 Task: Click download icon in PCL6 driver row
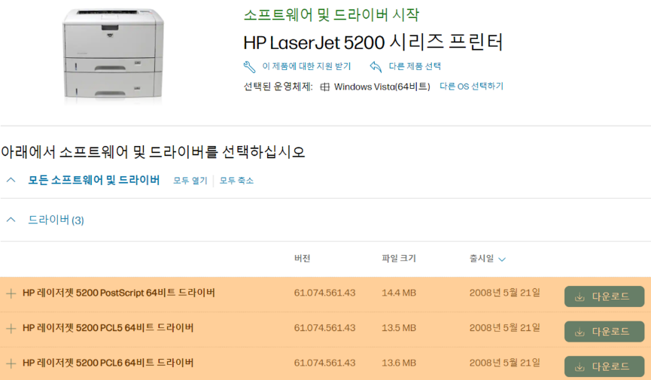[580, 366]
